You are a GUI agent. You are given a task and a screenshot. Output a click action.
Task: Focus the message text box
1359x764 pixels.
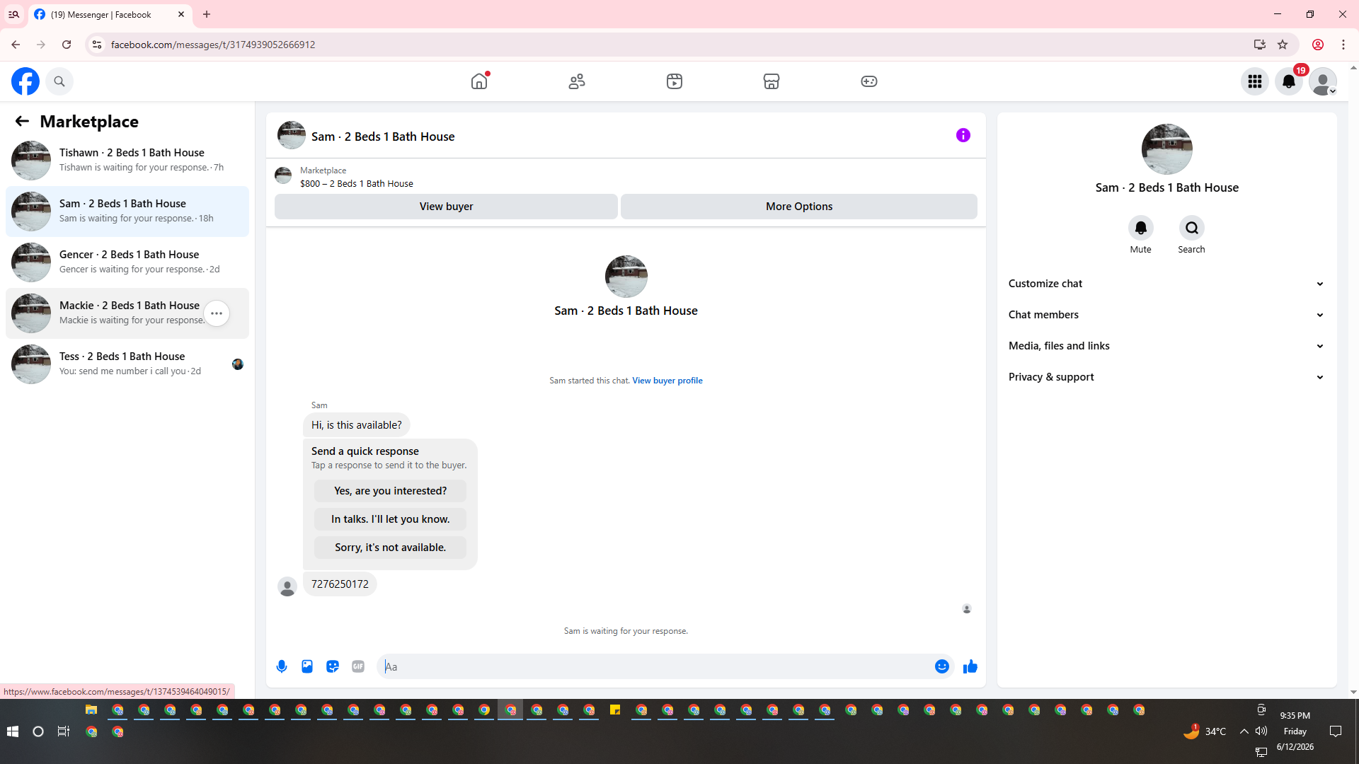click(655, 666)
